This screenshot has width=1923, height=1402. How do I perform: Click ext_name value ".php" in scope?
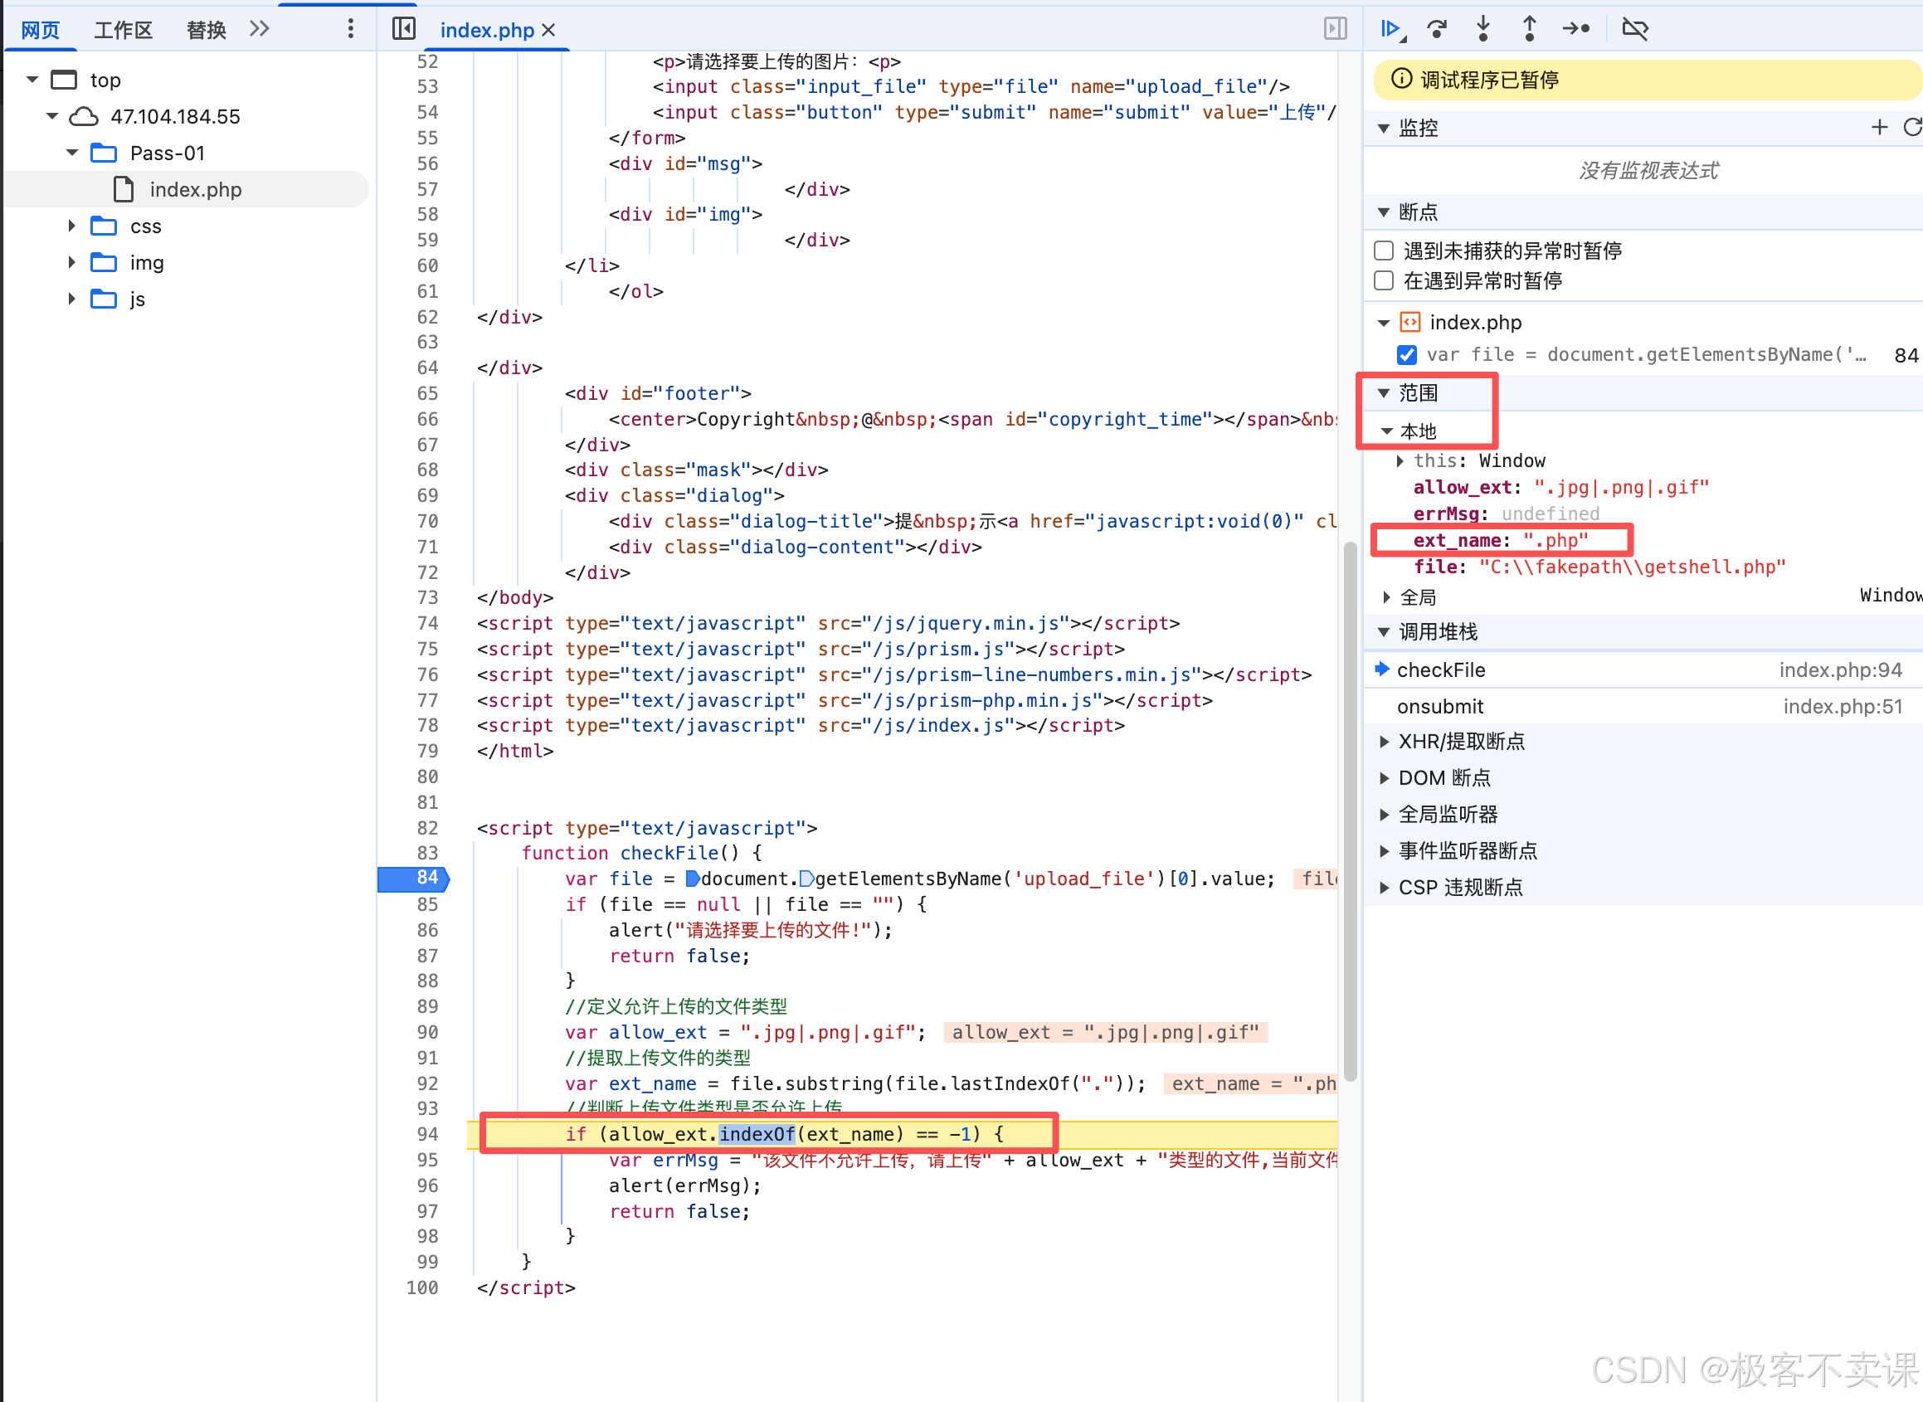tap(1555, 541)
